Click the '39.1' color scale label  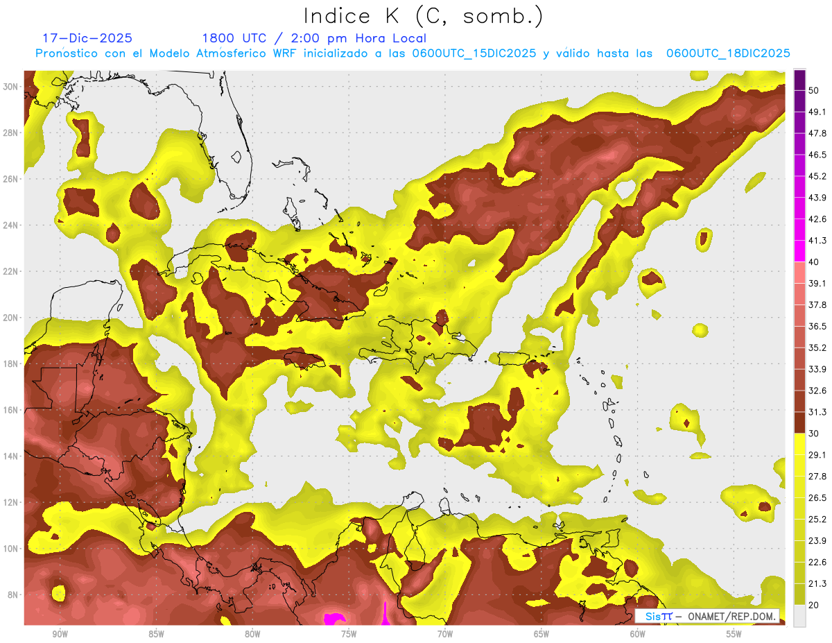click(817, 284)
